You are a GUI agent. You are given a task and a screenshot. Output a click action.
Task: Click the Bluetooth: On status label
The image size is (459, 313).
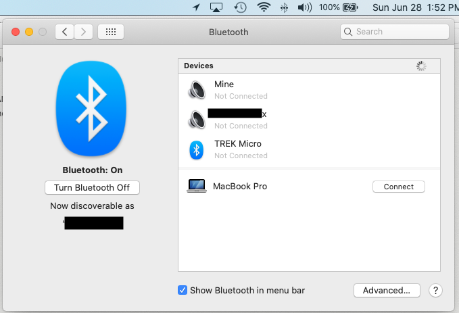pyautogui.click(x=92, y=170)
